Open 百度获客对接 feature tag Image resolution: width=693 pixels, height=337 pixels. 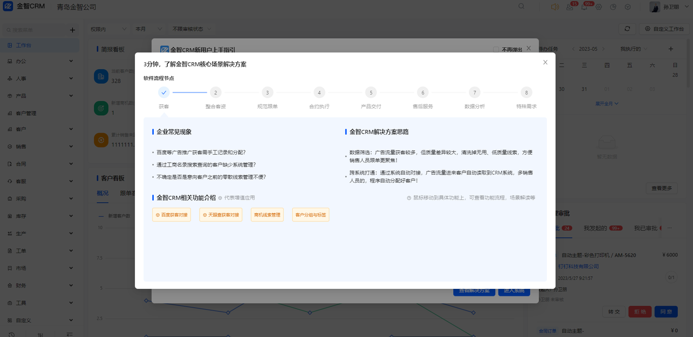(x=172, y=215)
